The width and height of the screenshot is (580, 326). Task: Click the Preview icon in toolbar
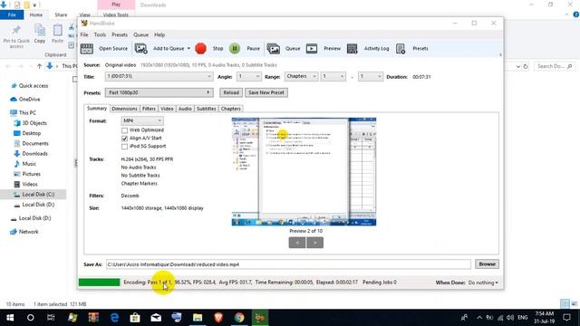[312, 48]
